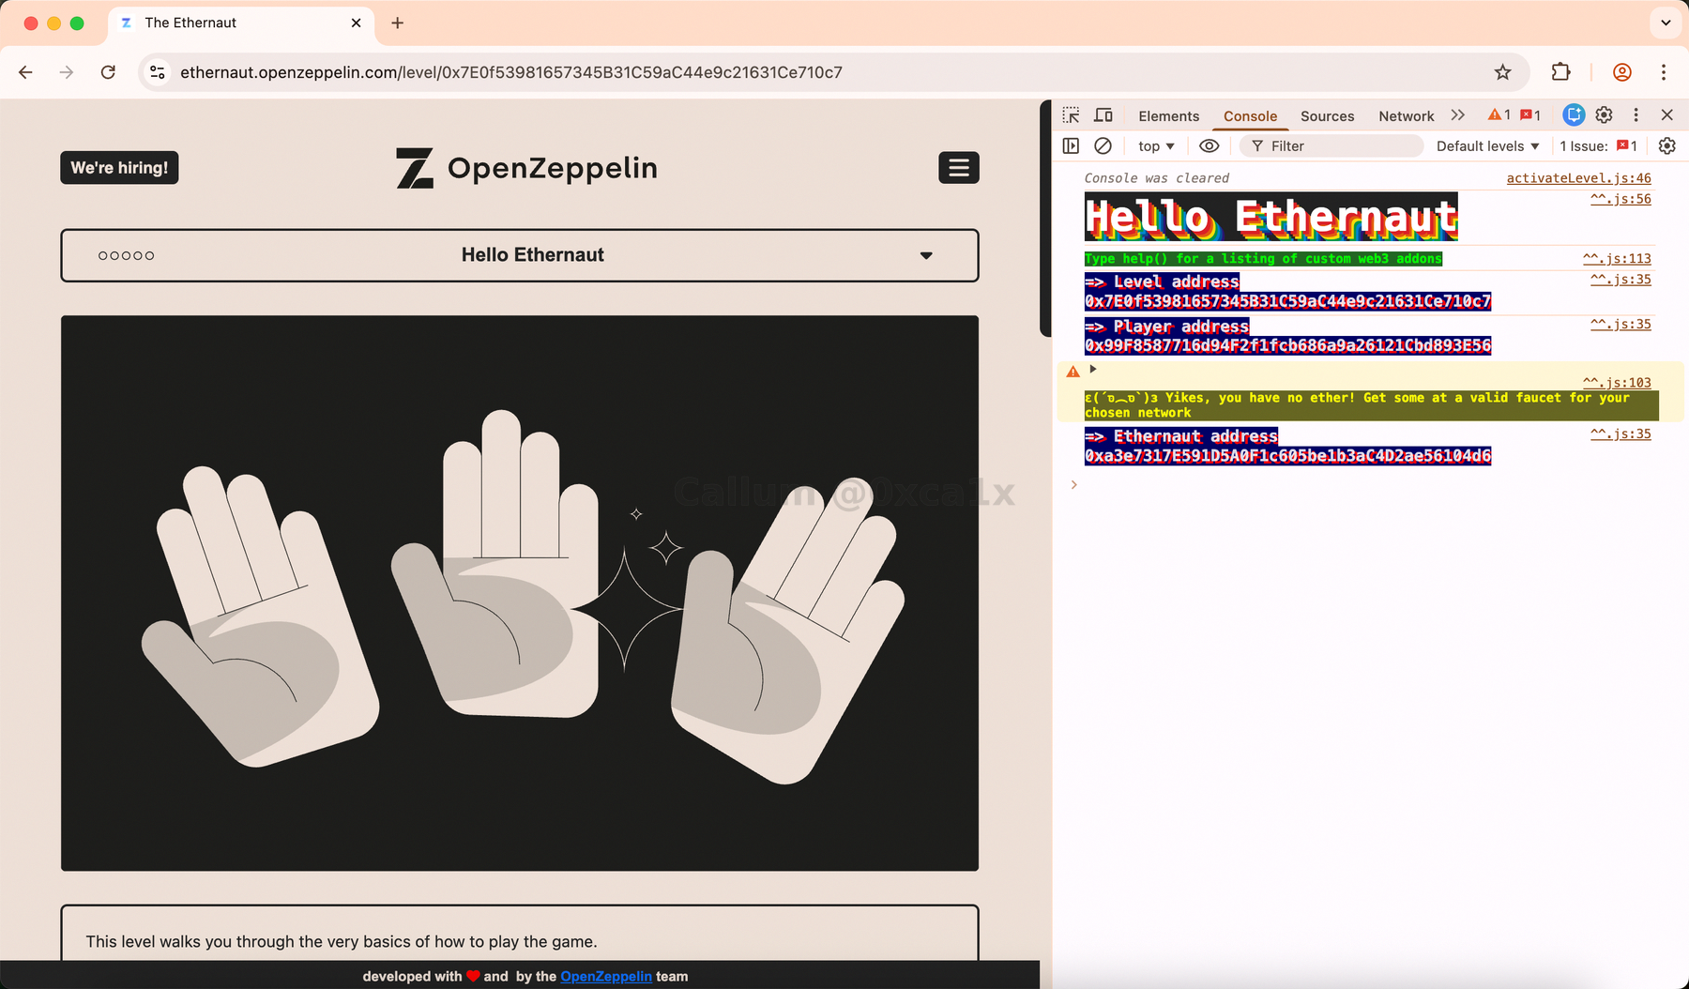This screenshot has height=989, width=1689.
Task: Go back to the previous page
Action: [x=25, y=72]
